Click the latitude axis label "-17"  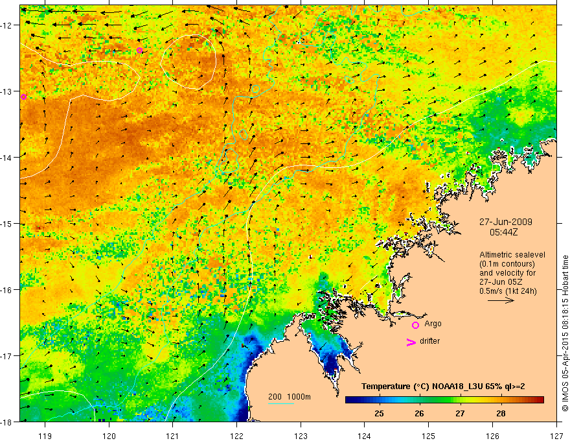tap(7, 355)
